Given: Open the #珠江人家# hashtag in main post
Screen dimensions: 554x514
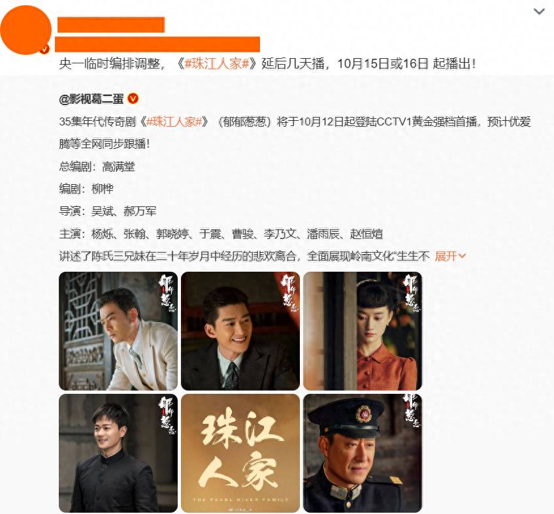Looking at the screenshot, I should coord(218,63).
